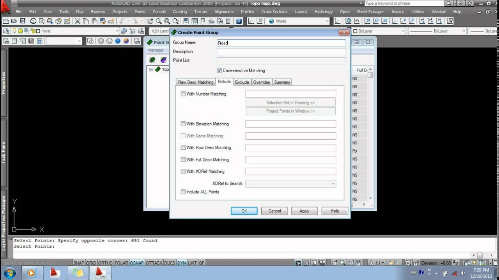Toggle ORTHO mode in status bar

click(x=105, y=263)
